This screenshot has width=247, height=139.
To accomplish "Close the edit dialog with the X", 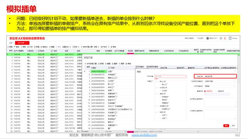I will coord(235,71).
